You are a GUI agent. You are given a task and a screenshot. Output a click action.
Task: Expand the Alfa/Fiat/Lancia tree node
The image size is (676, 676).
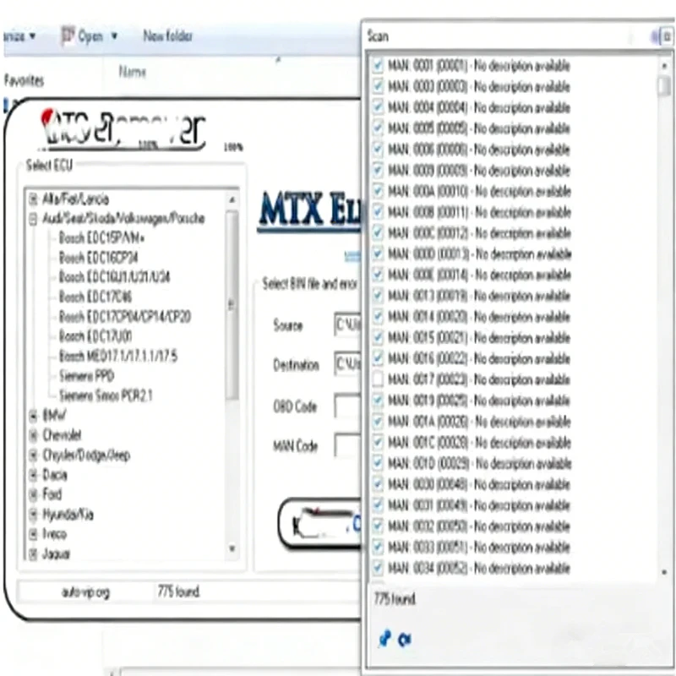click(x=33, y=199)
